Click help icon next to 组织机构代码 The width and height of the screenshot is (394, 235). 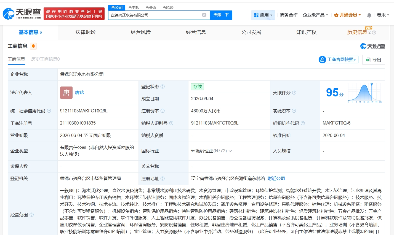[303, 123]
